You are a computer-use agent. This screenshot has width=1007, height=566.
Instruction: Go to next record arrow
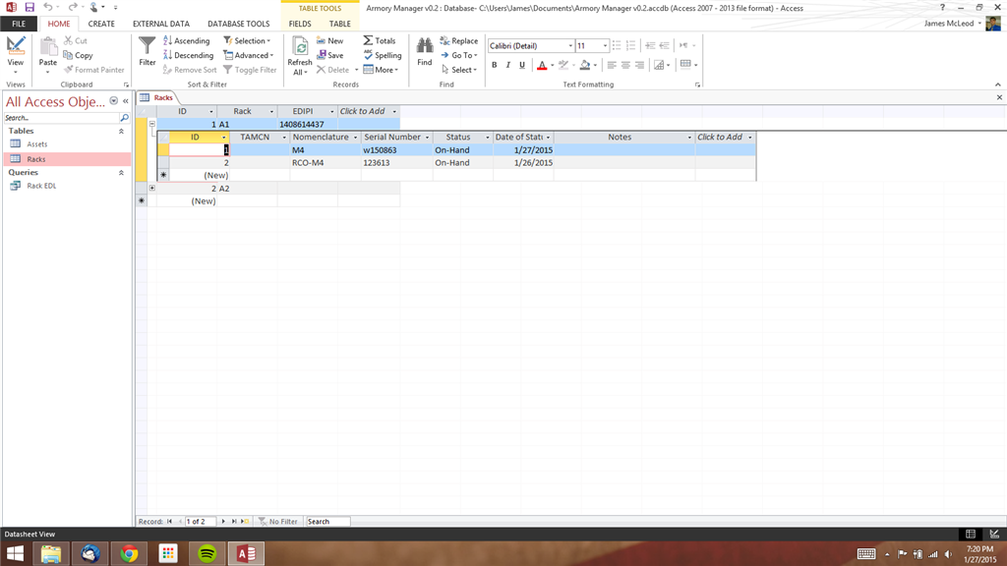[223, 521]
